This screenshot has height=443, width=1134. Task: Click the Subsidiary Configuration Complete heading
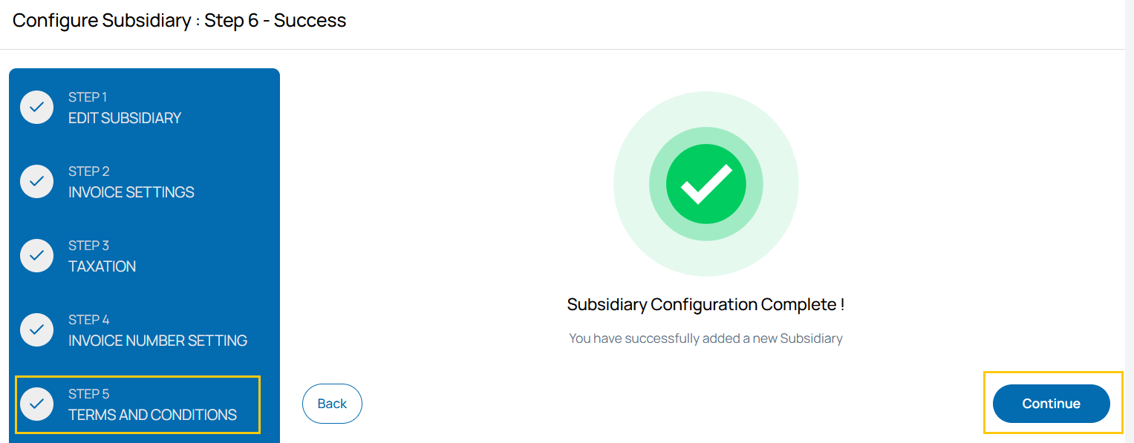706,304
